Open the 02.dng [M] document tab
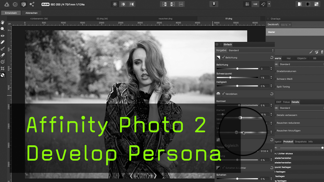This screenshot has height=182, width=324. click(x=102, y=19)
